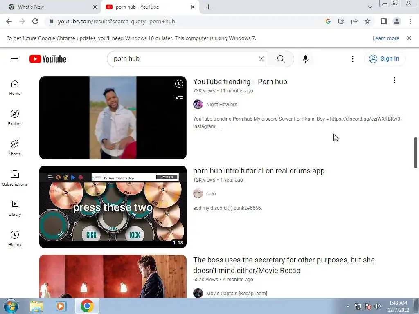The image size is (419, 314).
Task: Click Learn more in update notice
Action: [x=386, y=38]
